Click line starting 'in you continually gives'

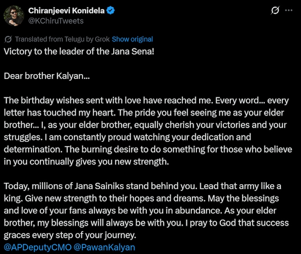pos(86,161)
